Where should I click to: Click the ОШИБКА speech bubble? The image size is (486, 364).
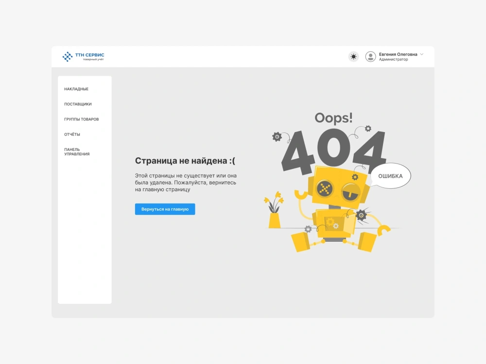391,176
